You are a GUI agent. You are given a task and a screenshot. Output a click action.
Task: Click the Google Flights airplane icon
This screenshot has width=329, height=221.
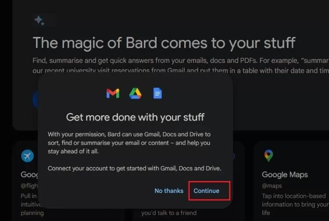(28, 156)
